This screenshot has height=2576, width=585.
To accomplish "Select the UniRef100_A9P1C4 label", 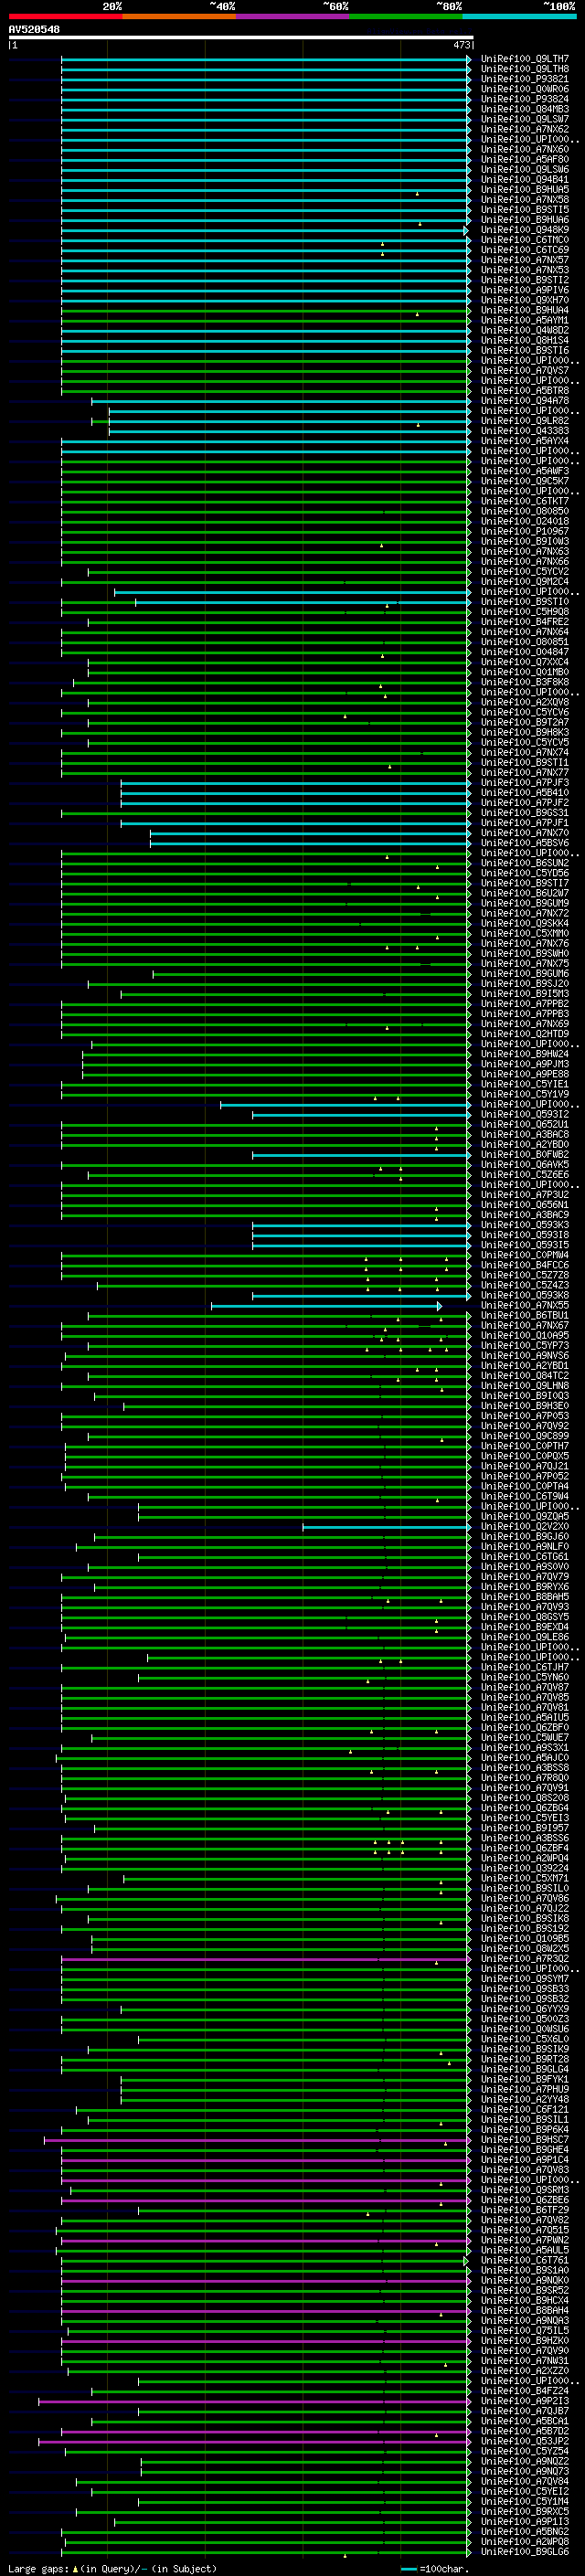I will tap(524, 2160).
